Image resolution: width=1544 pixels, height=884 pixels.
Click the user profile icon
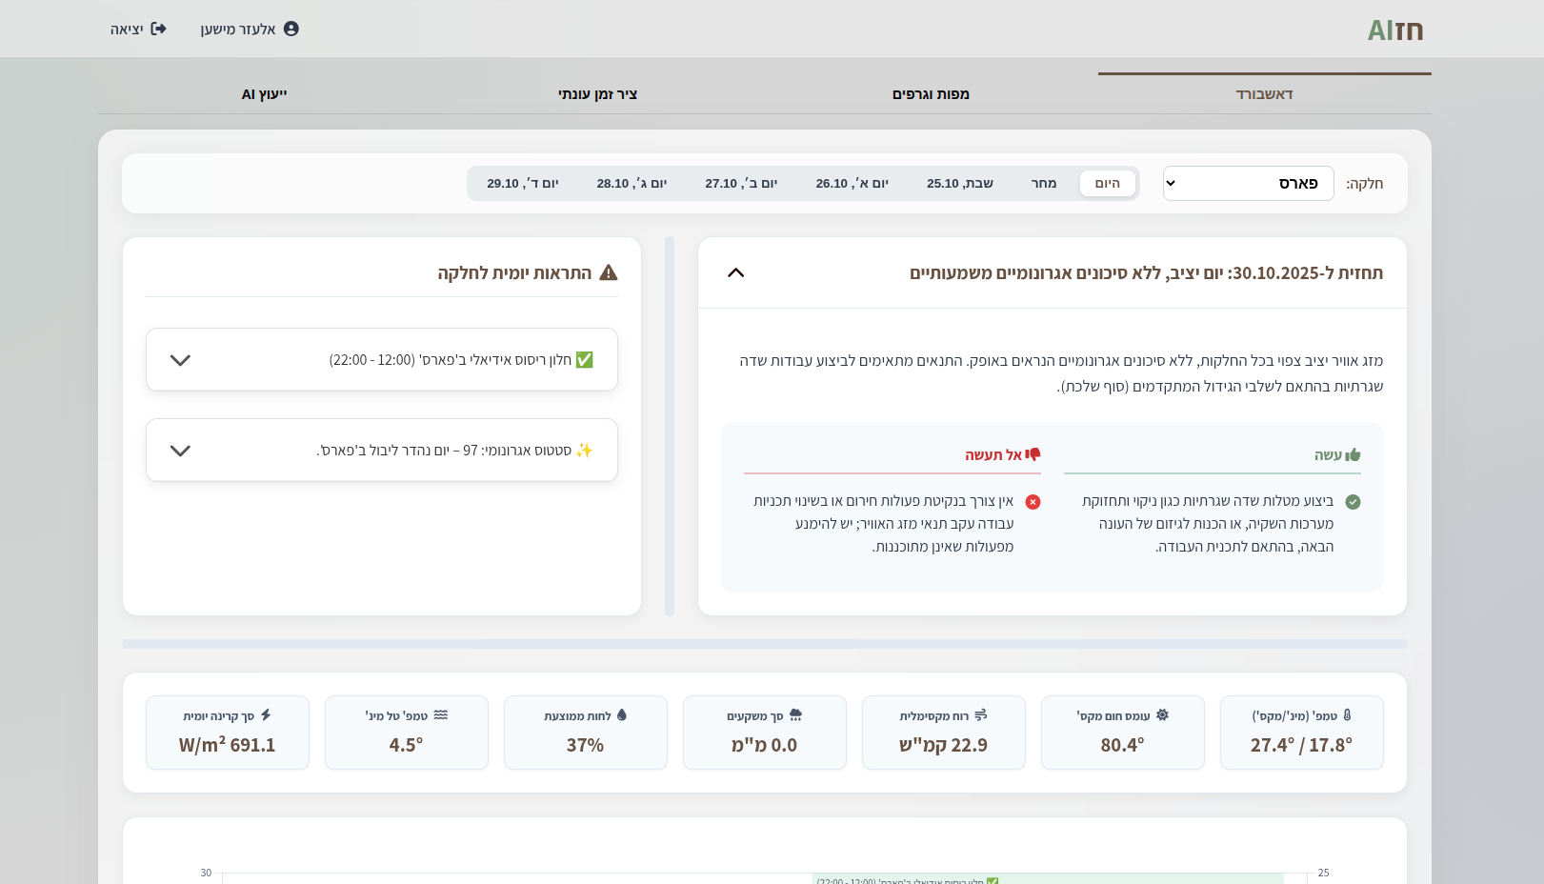tap(291, 29)
